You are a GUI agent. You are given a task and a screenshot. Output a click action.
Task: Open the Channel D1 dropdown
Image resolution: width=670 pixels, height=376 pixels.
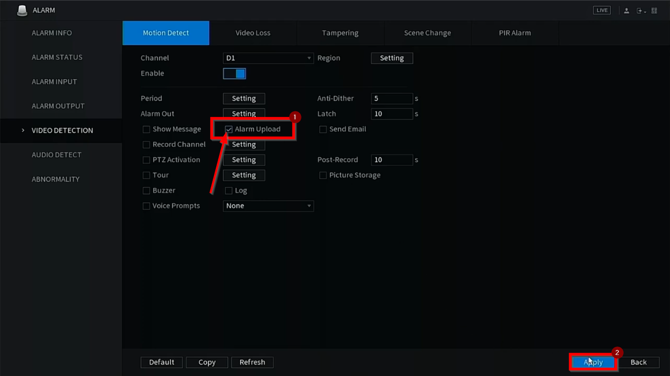click(268, 58)
